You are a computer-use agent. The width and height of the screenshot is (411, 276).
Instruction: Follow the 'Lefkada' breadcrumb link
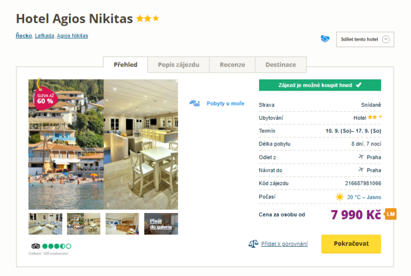[x=44, y=36]
